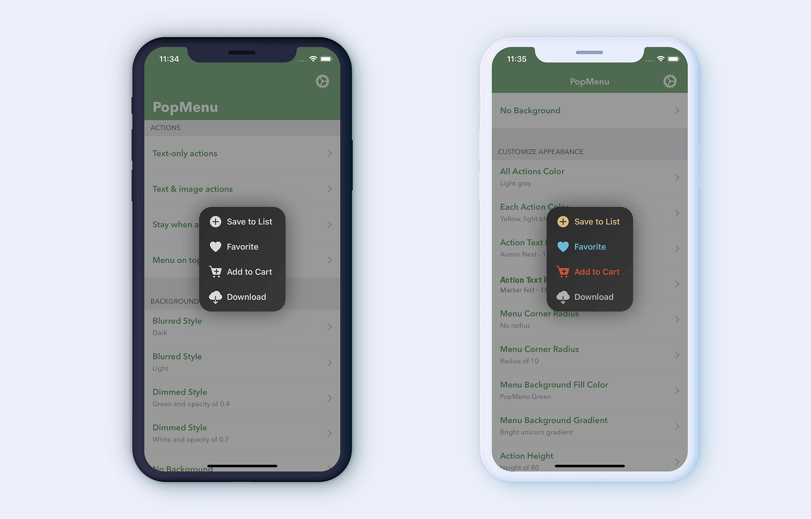
Task: Click the Save to List icon
Action: point(216,222)
